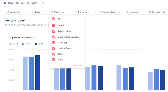The image size is (168, 92).
Task: Click the 800K axis label
Action: (11, 50)
